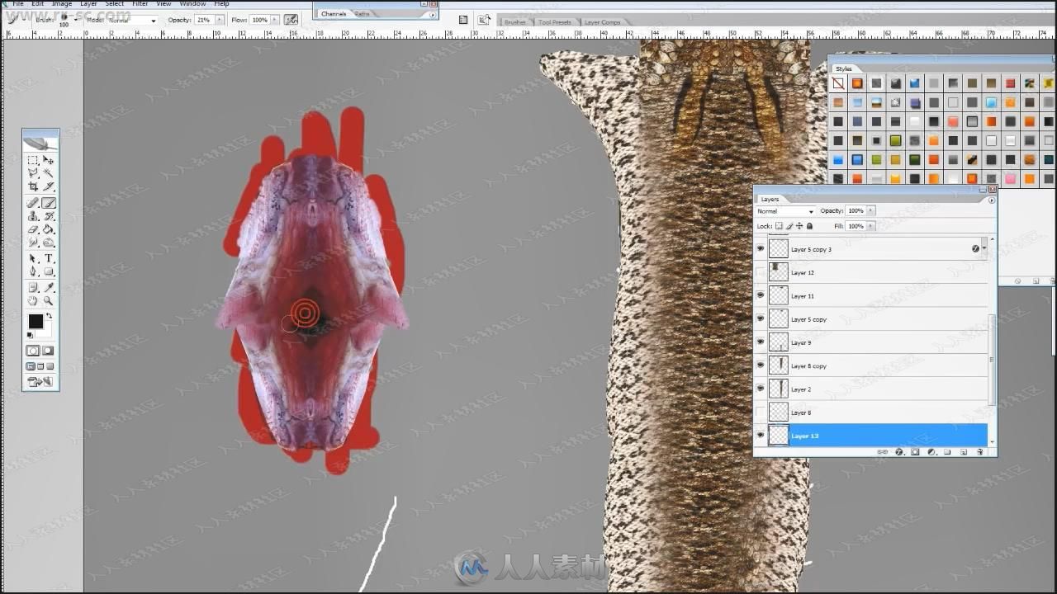Select the Zoom magnifier tool
Image resolution: width=1057 pixels, height=594 pixels.
[x=49, y=301]
